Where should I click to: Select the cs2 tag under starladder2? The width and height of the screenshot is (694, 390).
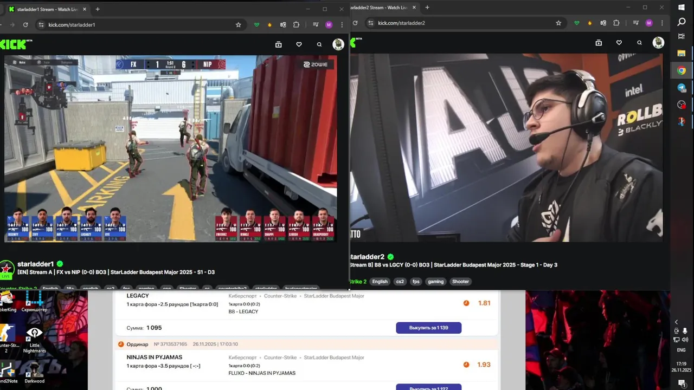point(400,282)
